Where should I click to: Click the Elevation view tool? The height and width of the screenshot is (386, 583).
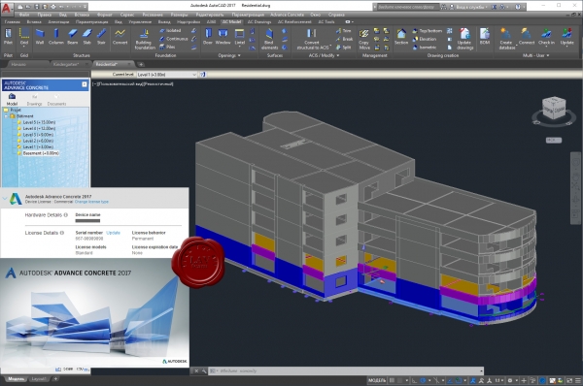[x=425, y=39]
